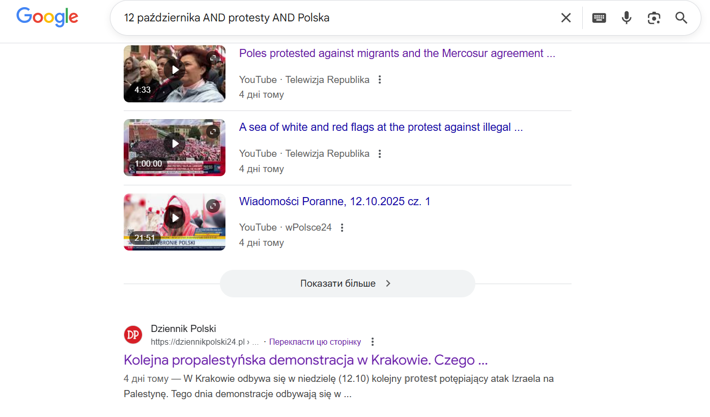
Task: Open "A sea of white and red flags" link
Action: [381, 127]
